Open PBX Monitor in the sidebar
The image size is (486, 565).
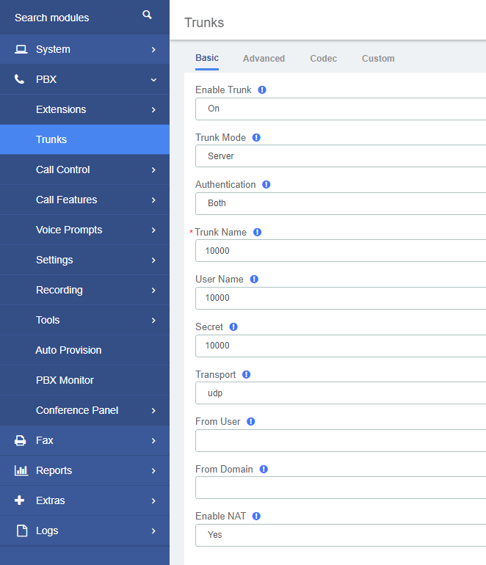pyautogui.click(x=84, y=380)
